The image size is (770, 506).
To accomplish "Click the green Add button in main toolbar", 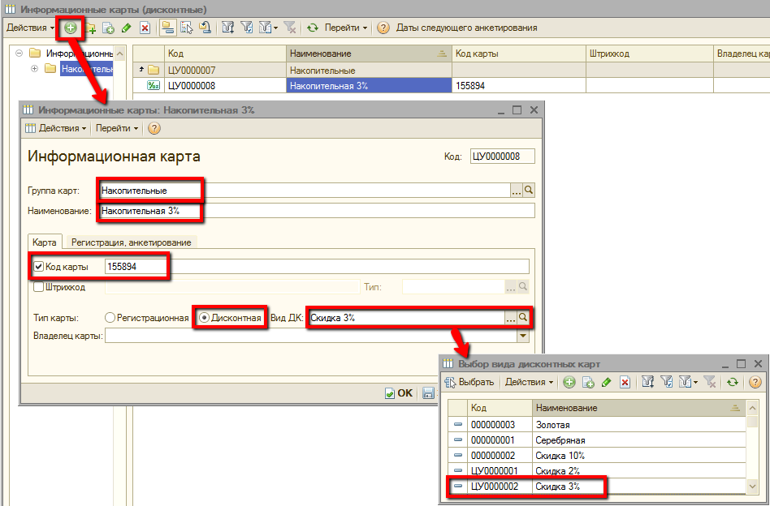I will [x=71, y=28].
